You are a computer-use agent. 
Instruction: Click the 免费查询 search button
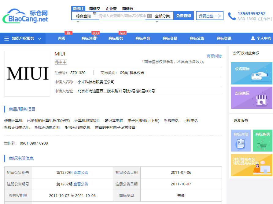coord(183,16)
